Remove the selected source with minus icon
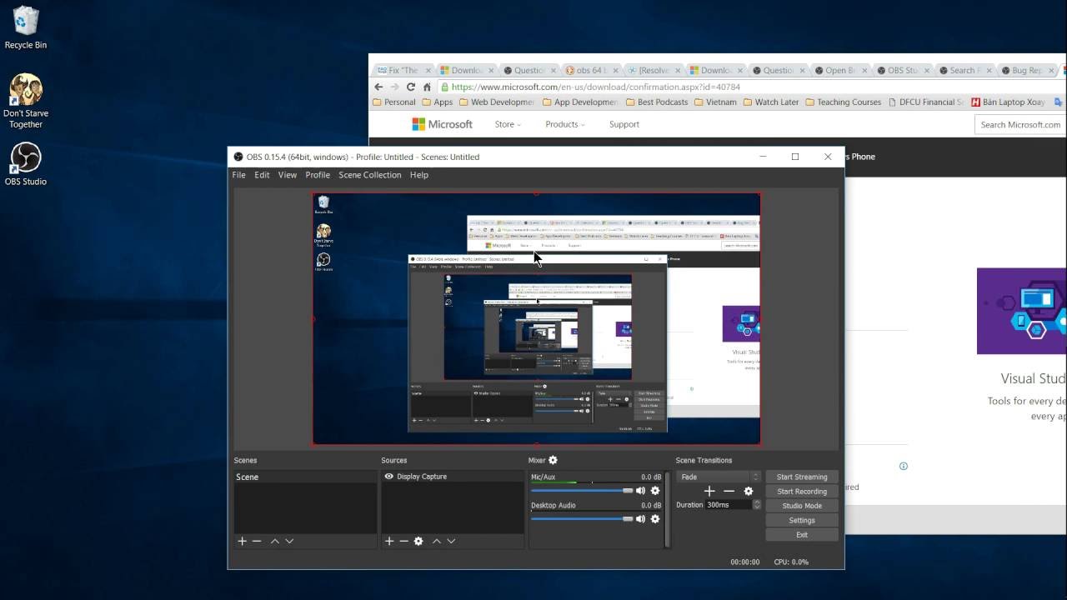This screenshot has height=600, width=1067. tap(403, 541)
